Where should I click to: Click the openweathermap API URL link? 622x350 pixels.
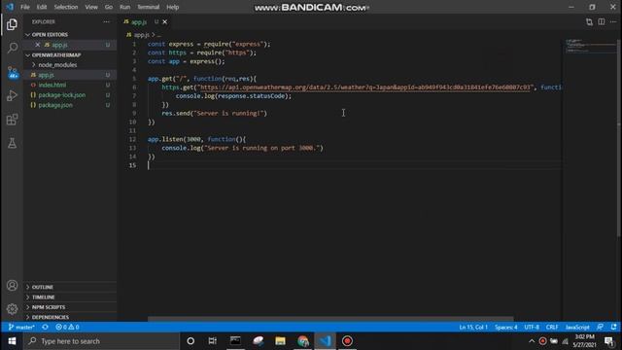[x=365, y=87]
